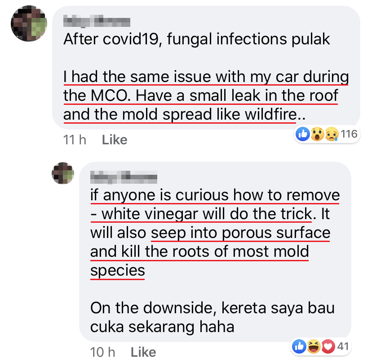This screenshot has width=372, height=363.
Task: Click the underlined 'white vinegar will do the trick' text
Action: click(207, 214)
